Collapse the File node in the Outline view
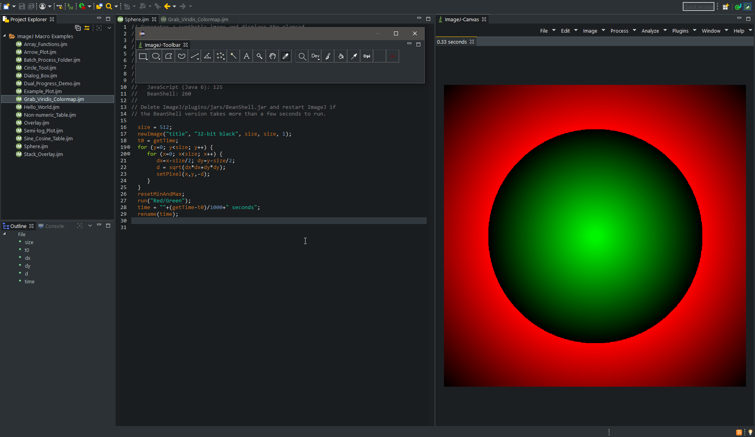Image resolution: width=755 pixels, height=437 pixels. (x=4, y=234)
